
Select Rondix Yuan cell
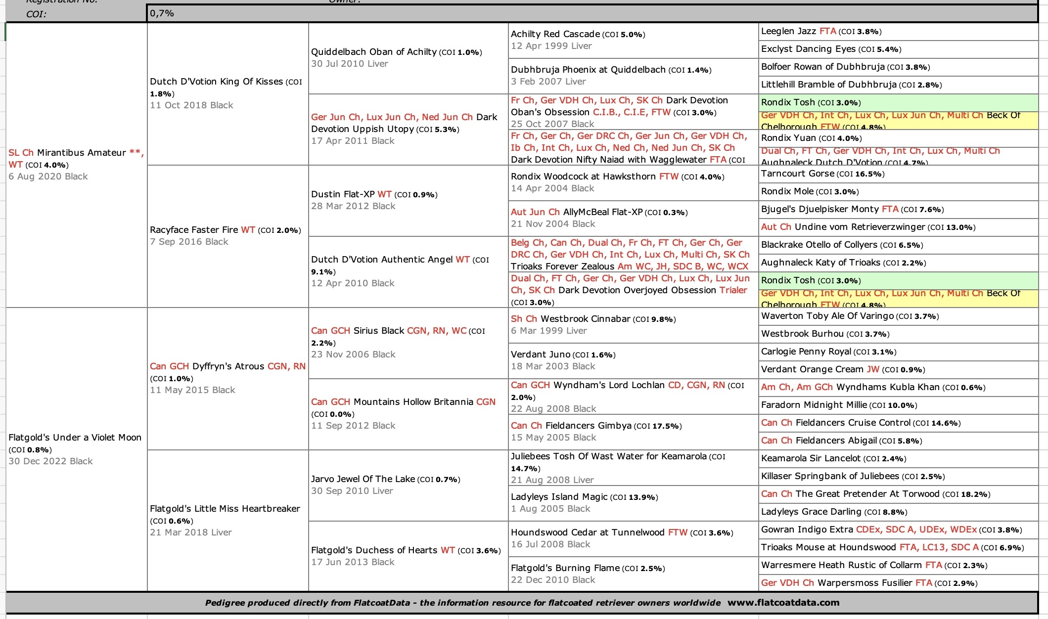898,138
